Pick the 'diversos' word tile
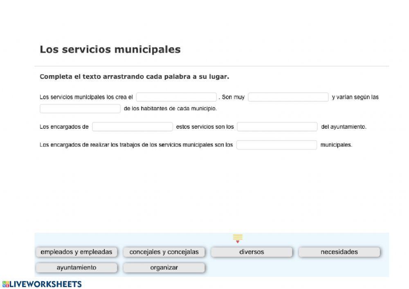The image size is (409, 289). click(x=252, y=252)
